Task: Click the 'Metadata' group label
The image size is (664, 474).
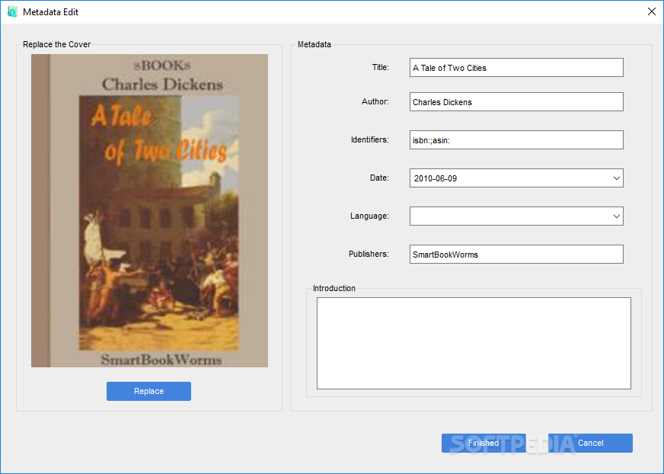Action: click(x=314, y=44)
